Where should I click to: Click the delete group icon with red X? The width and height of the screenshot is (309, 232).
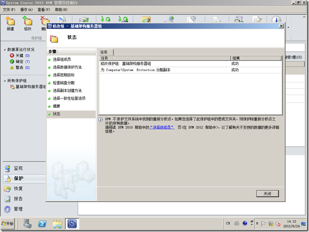click(x=44, y=21)
